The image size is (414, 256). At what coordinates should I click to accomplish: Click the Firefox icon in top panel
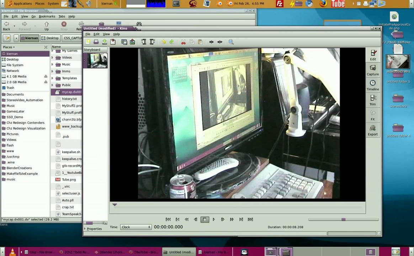click(x=323, y=4)
